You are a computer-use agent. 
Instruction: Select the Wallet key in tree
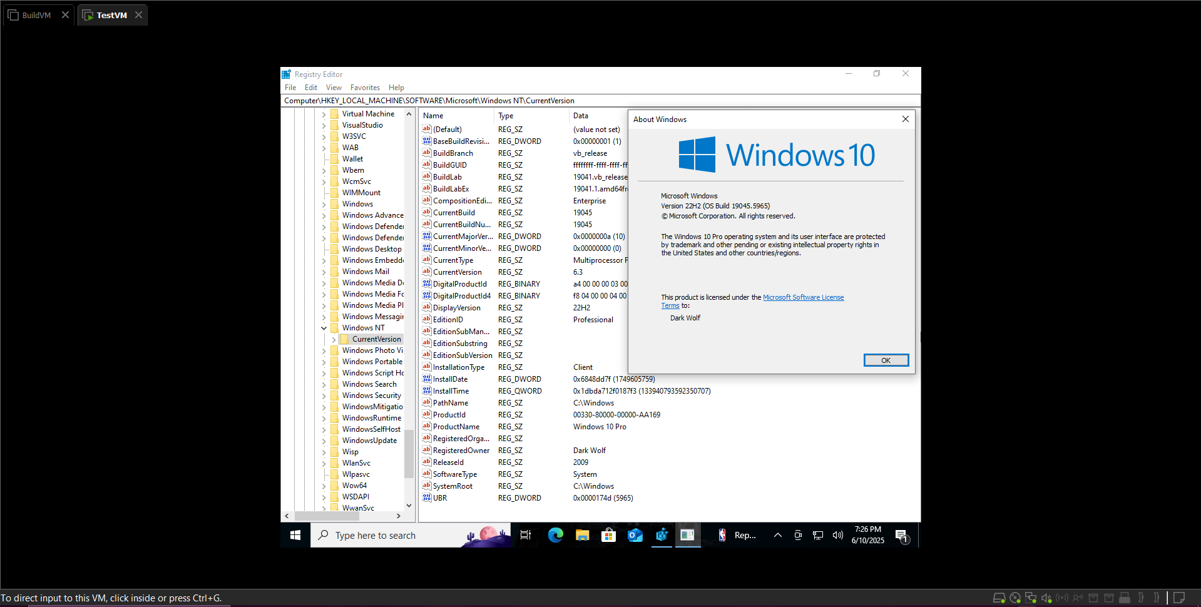click(x=352, y=159)
